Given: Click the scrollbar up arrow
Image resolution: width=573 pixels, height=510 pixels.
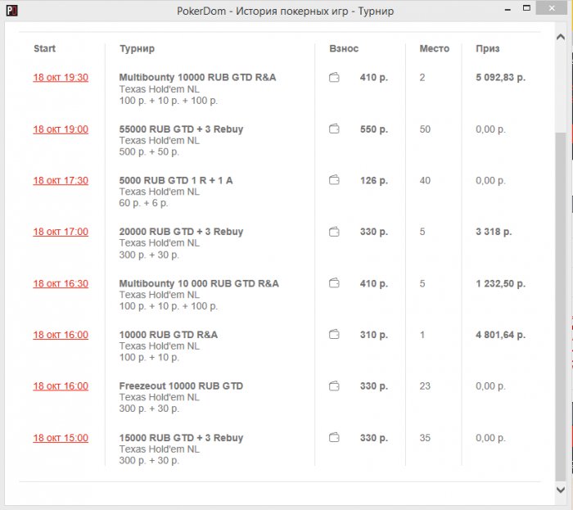Looking at the screenshot, I should tap(561, 37).
